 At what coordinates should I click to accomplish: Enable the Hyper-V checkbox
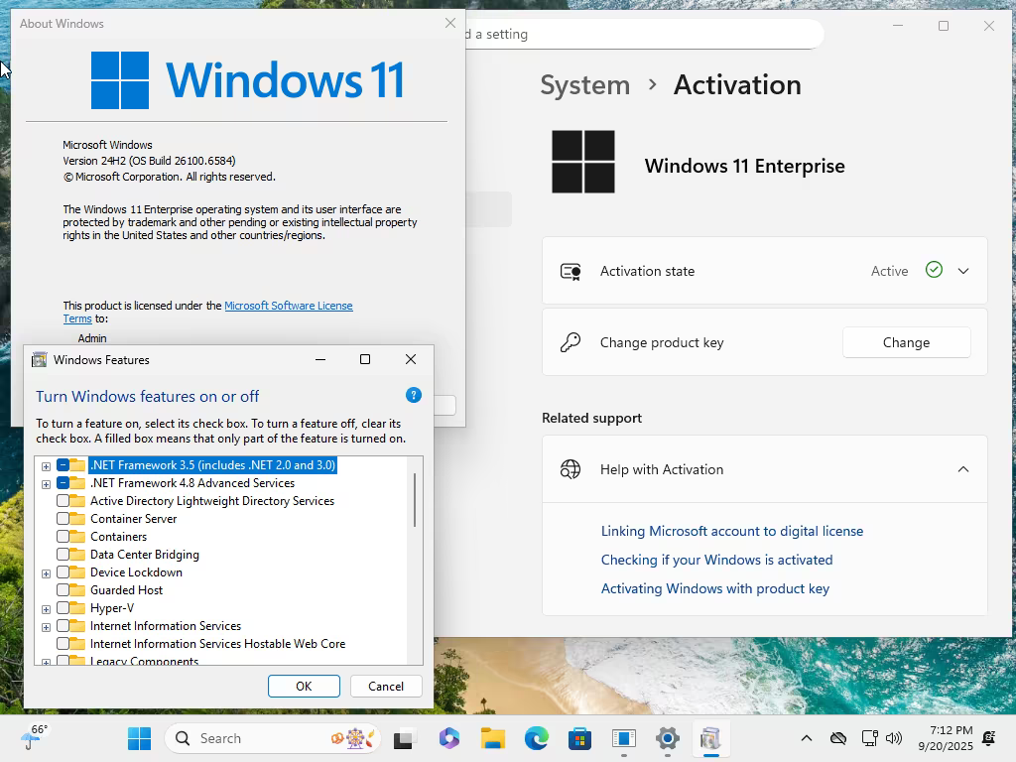click(x=63, y=608)
